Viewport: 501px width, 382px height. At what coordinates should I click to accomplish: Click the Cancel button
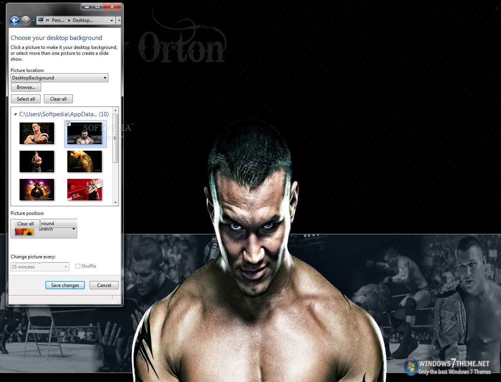104,285
